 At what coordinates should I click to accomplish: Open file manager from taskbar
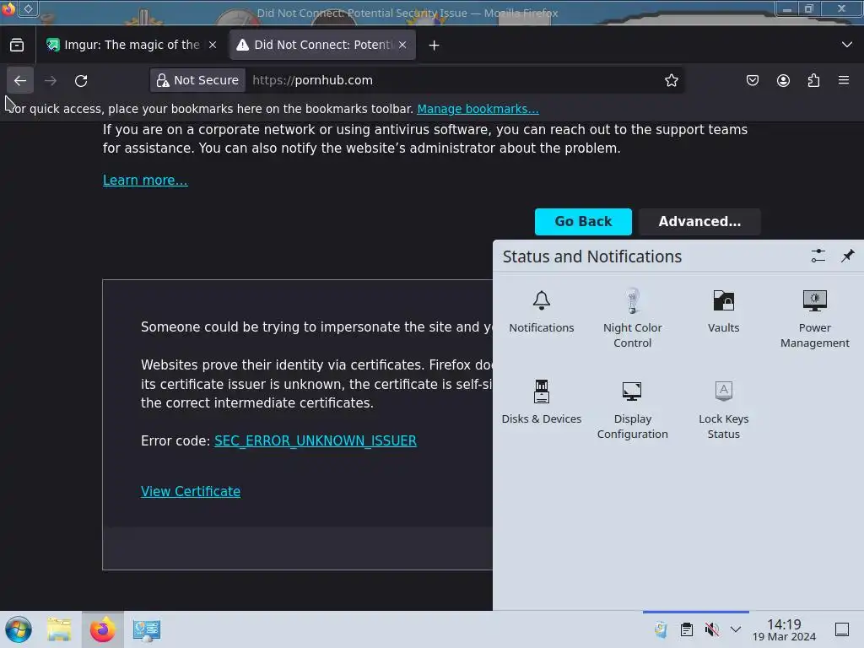60,629
